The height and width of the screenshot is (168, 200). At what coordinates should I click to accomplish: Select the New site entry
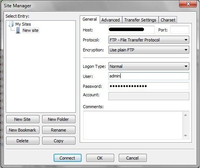(x=31, y=30)
